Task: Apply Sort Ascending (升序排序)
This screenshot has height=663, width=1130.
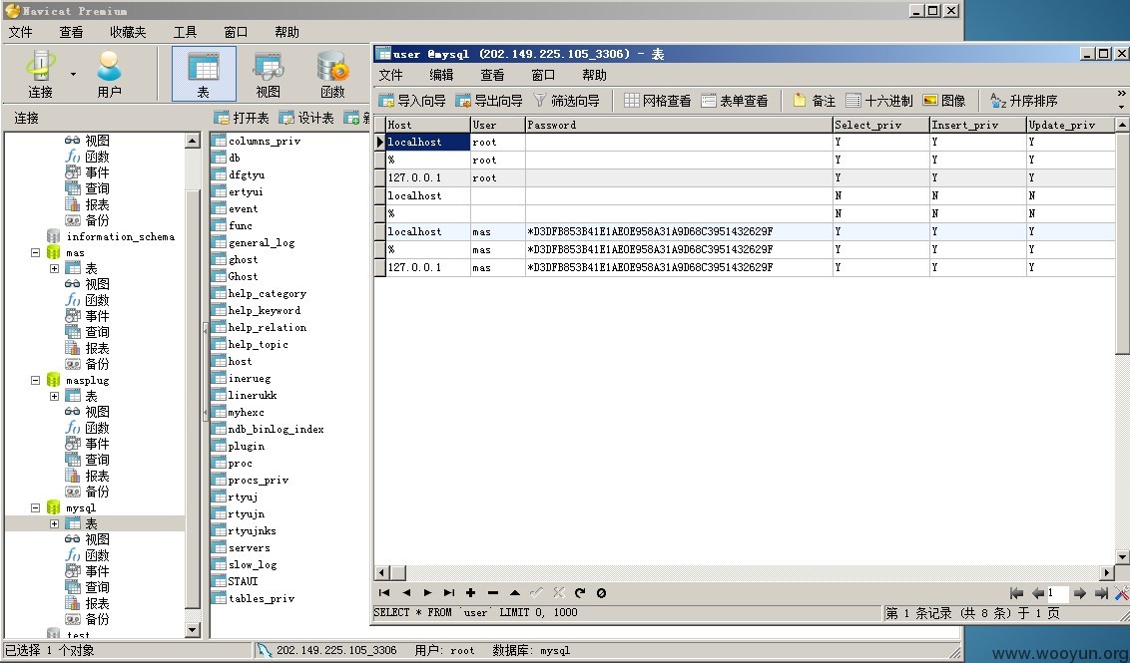Action: [1023, 101]
